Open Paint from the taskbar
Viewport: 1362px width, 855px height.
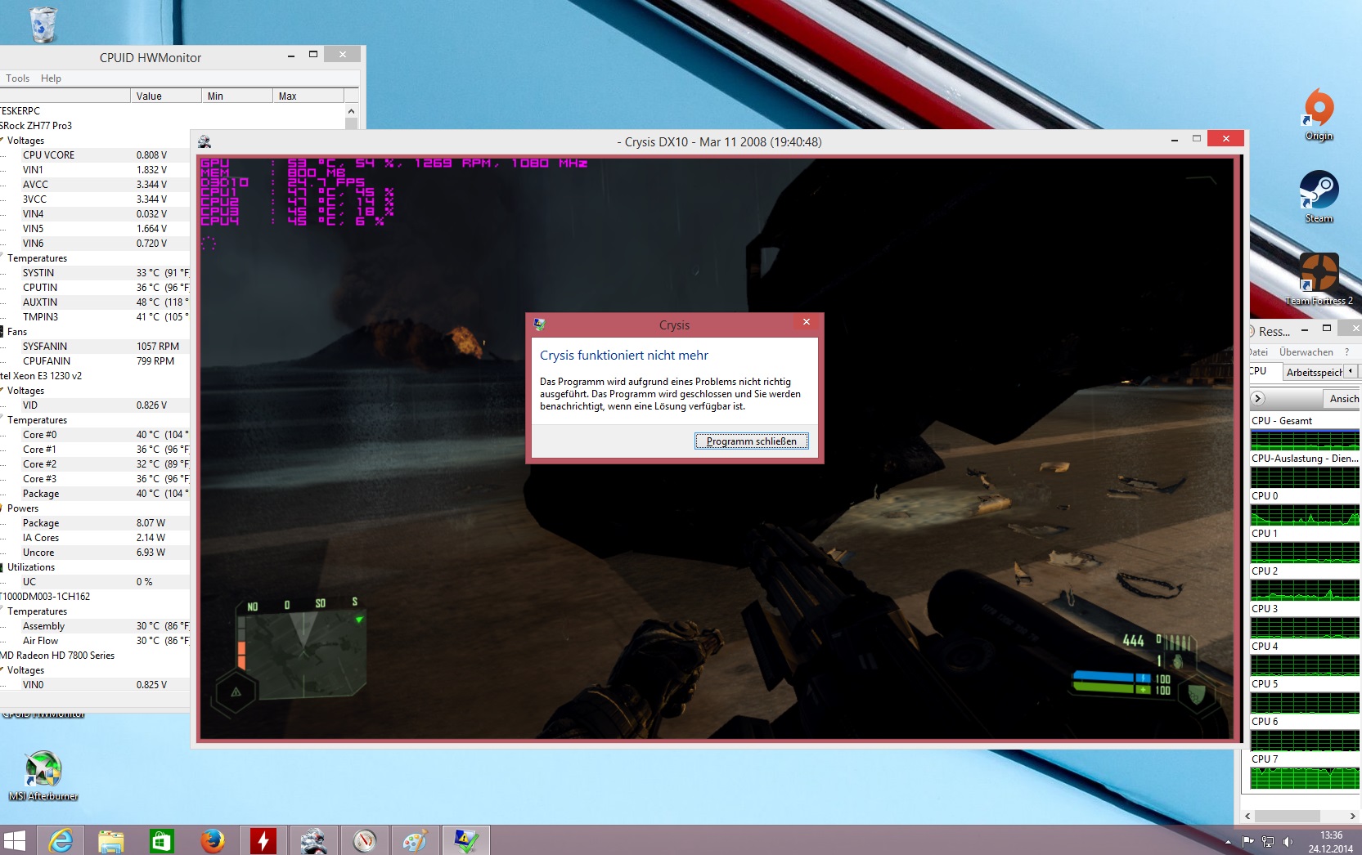(x=415, y=840)
